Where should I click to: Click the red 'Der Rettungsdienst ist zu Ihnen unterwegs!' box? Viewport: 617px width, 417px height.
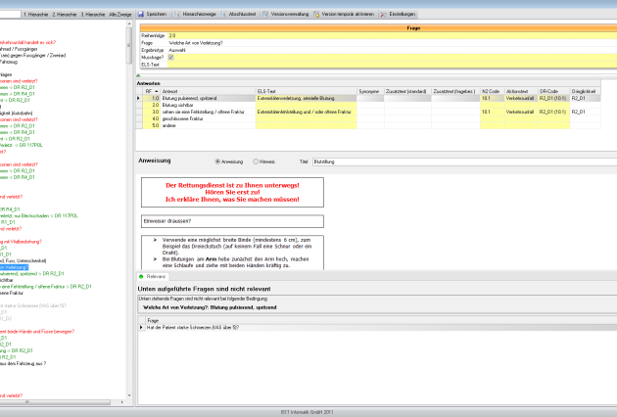pos(232,193)
